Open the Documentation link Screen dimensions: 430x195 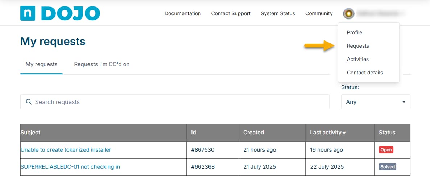(x=182, y=13)
